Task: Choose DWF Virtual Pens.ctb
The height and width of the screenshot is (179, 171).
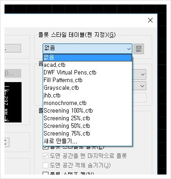Action: tap(88, 73)
